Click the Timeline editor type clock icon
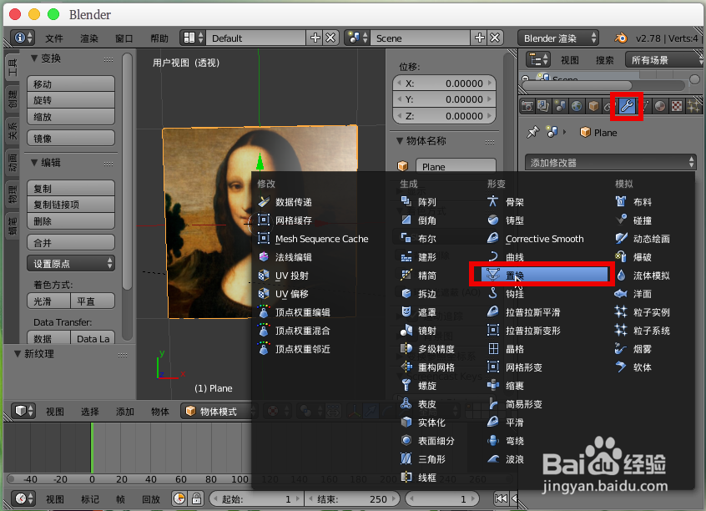The image size is (706, 511). (x=23, y=498)
